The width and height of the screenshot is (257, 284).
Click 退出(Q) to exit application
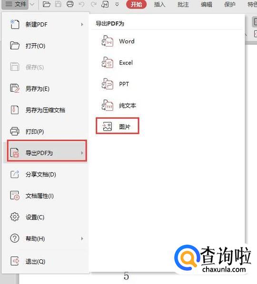(x=45, y=261)
